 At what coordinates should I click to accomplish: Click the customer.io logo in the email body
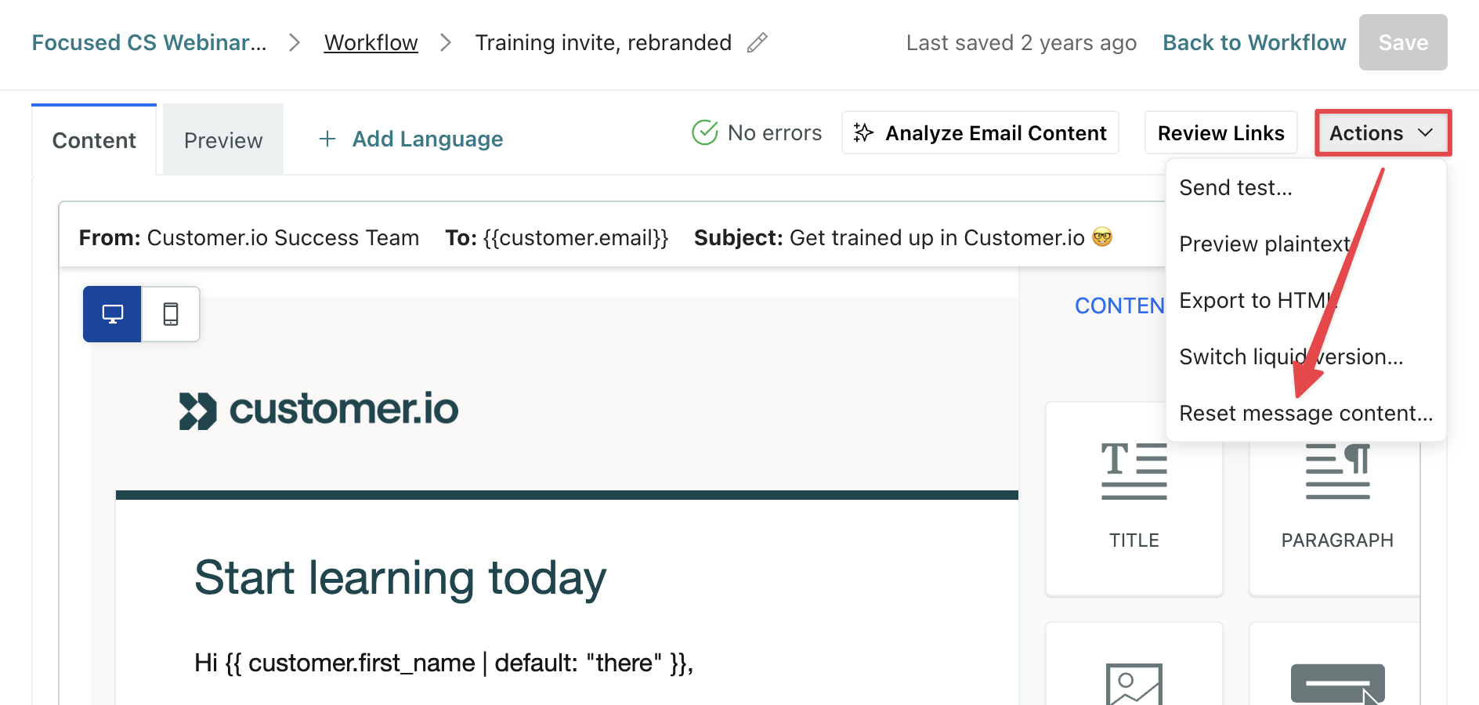(x=316, y=408)
